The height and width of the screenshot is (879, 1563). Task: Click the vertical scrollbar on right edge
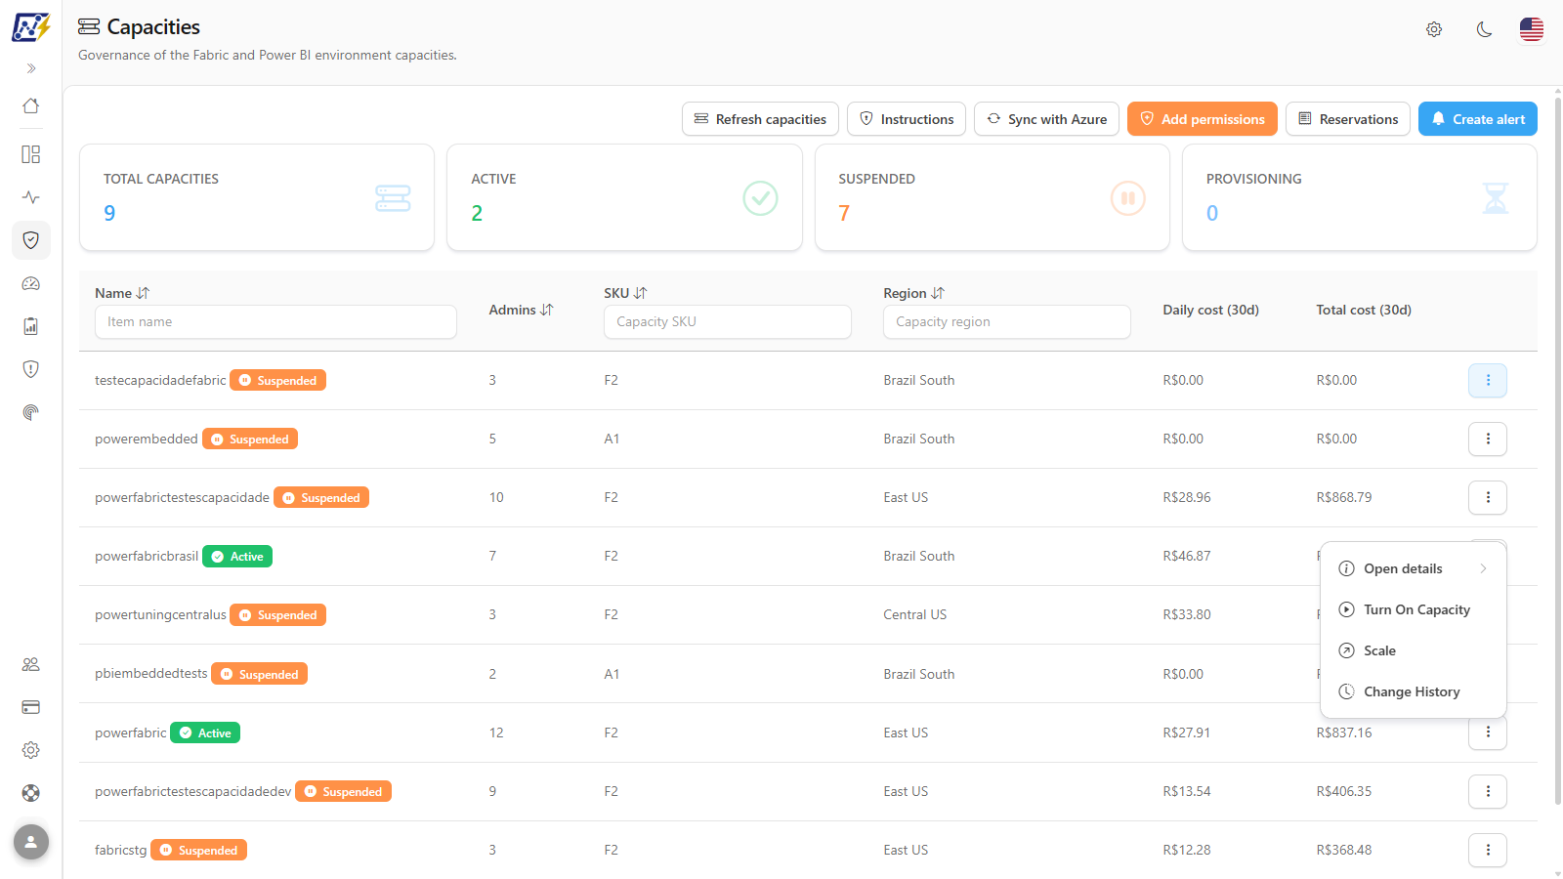1557,459
